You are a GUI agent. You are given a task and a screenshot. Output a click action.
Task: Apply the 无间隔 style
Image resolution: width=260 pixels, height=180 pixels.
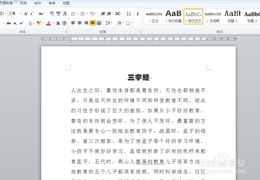pyautogui.click(x=213, y=17)
